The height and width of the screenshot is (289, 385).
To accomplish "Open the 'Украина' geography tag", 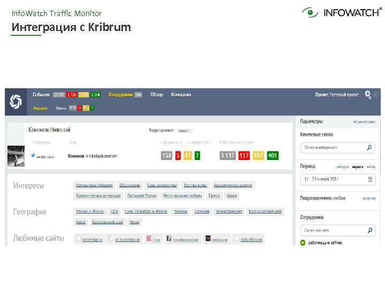I will pos(181,211).
